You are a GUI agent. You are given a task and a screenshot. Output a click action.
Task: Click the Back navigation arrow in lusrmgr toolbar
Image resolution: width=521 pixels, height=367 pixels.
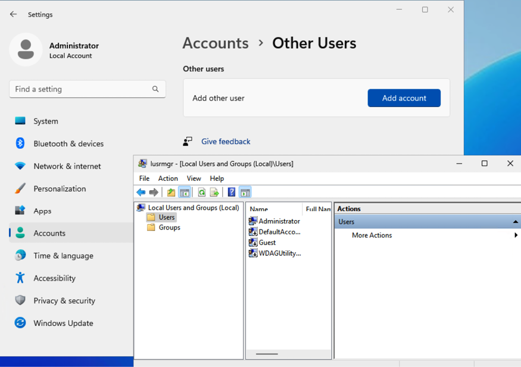coord(141,192)
